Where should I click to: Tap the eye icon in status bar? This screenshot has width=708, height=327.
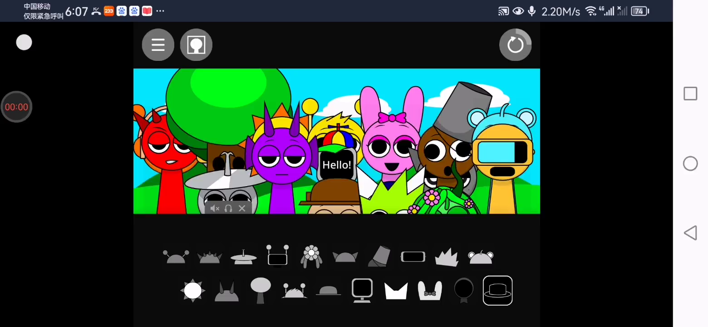coord(518,11)
